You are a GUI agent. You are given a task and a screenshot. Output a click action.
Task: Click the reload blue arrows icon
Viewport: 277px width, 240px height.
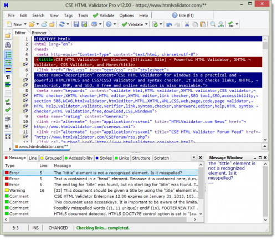click(x=62, y=24)
